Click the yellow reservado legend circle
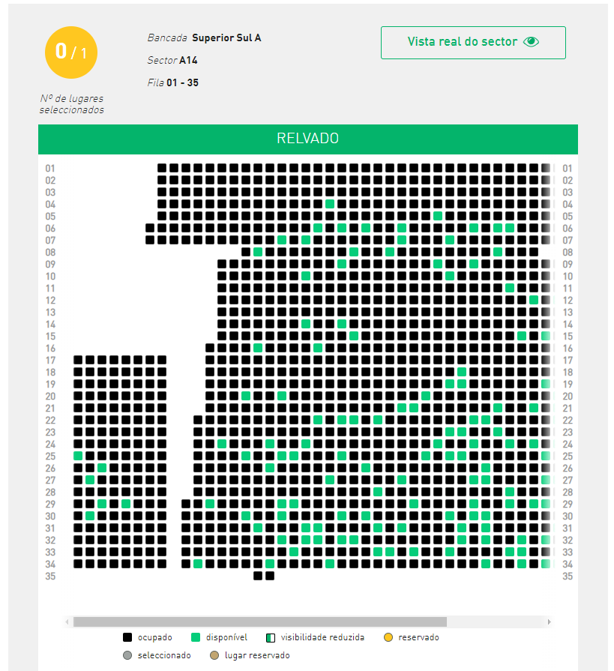 point(388,638)
